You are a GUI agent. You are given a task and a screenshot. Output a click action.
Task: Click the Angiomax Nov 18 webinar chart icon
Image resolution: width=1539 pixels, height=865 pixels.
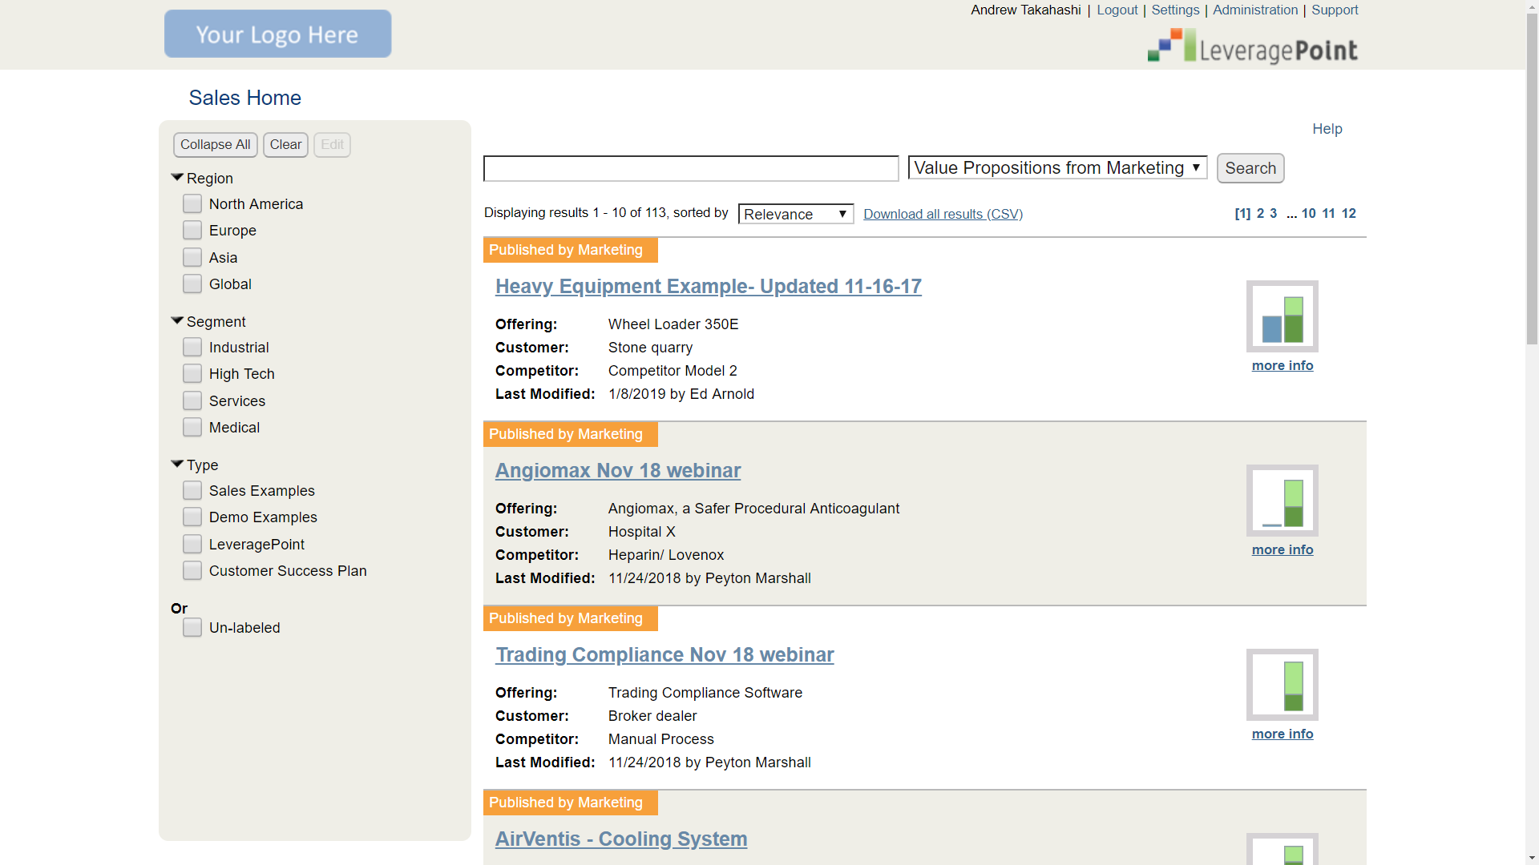coord(1282,501)
